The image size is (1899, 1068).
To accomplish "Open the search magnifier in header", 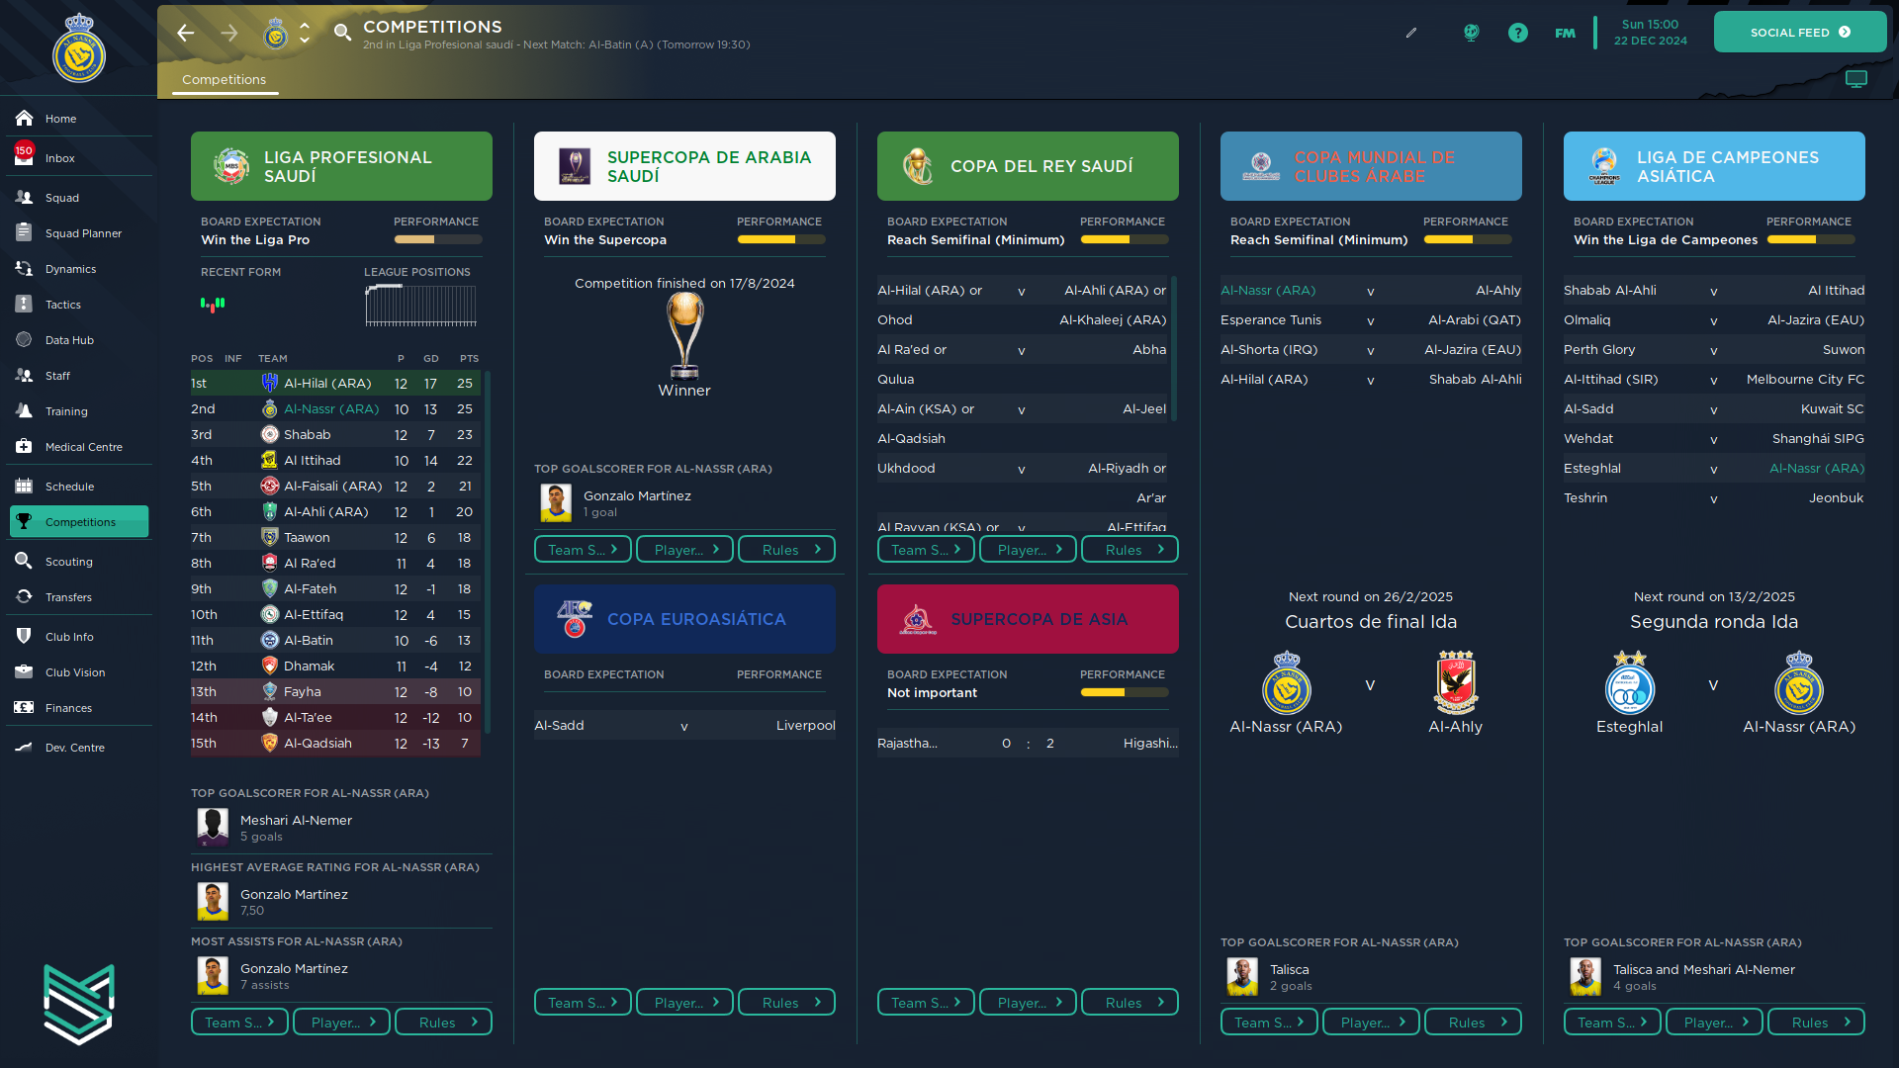I will click(x=342, y=34).
